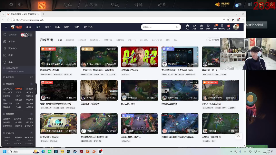
Task: Open the 历史 history clock icon
Action: [x=187, y=27]
